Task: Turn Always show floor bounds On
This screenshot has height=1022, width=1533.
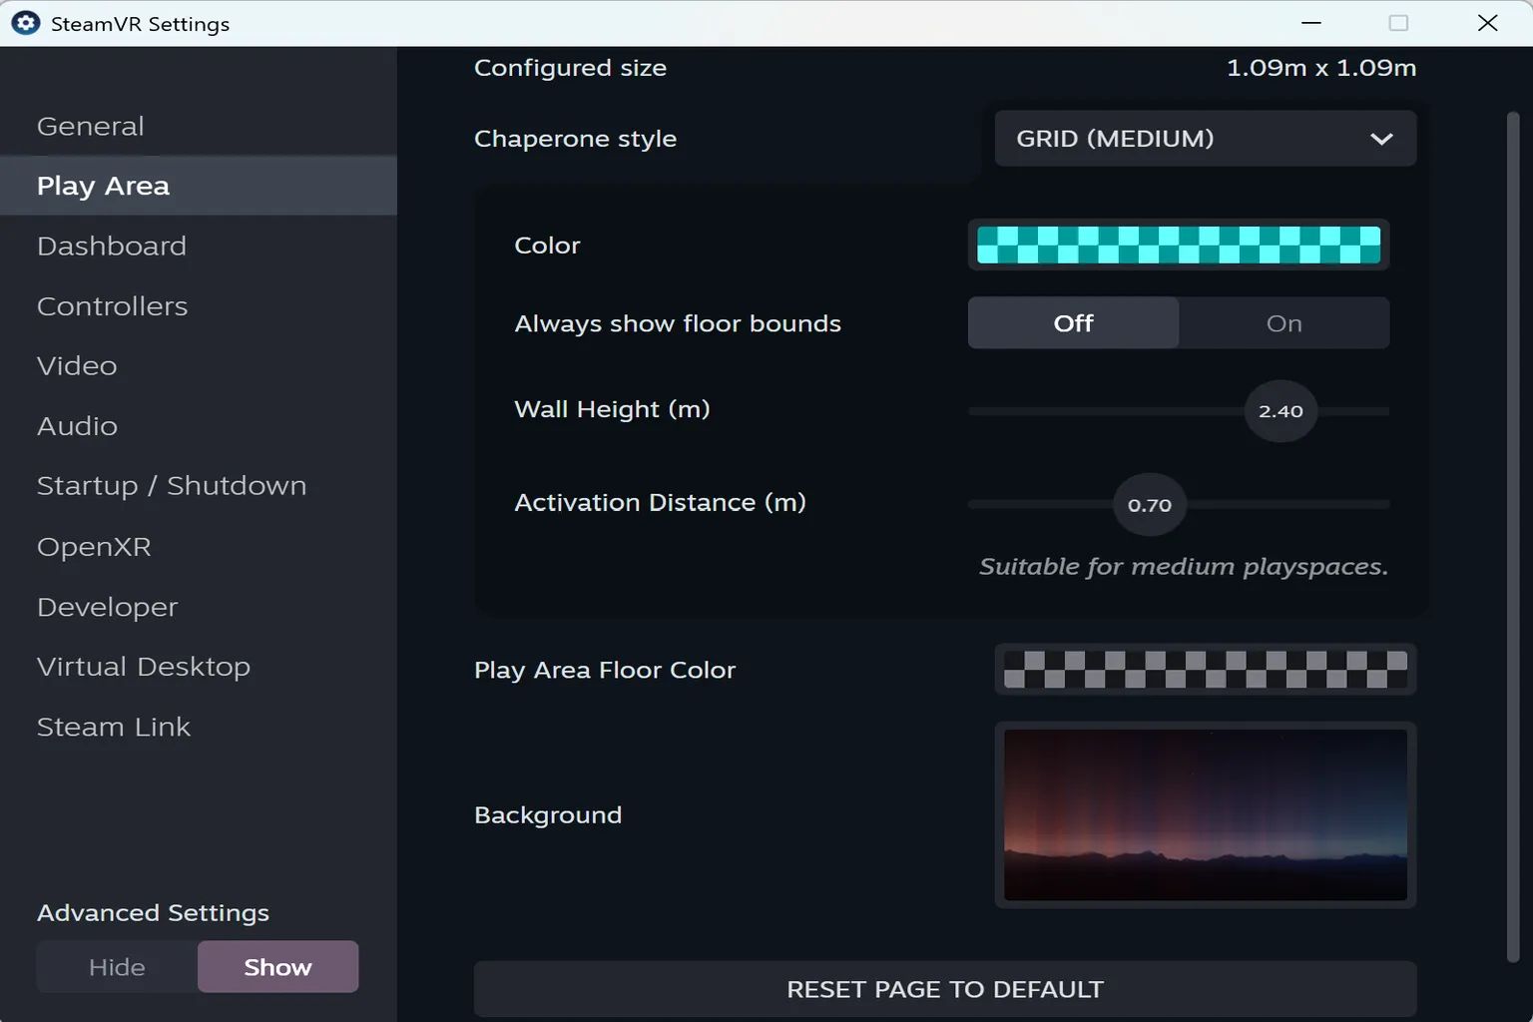Action: 1284,323
